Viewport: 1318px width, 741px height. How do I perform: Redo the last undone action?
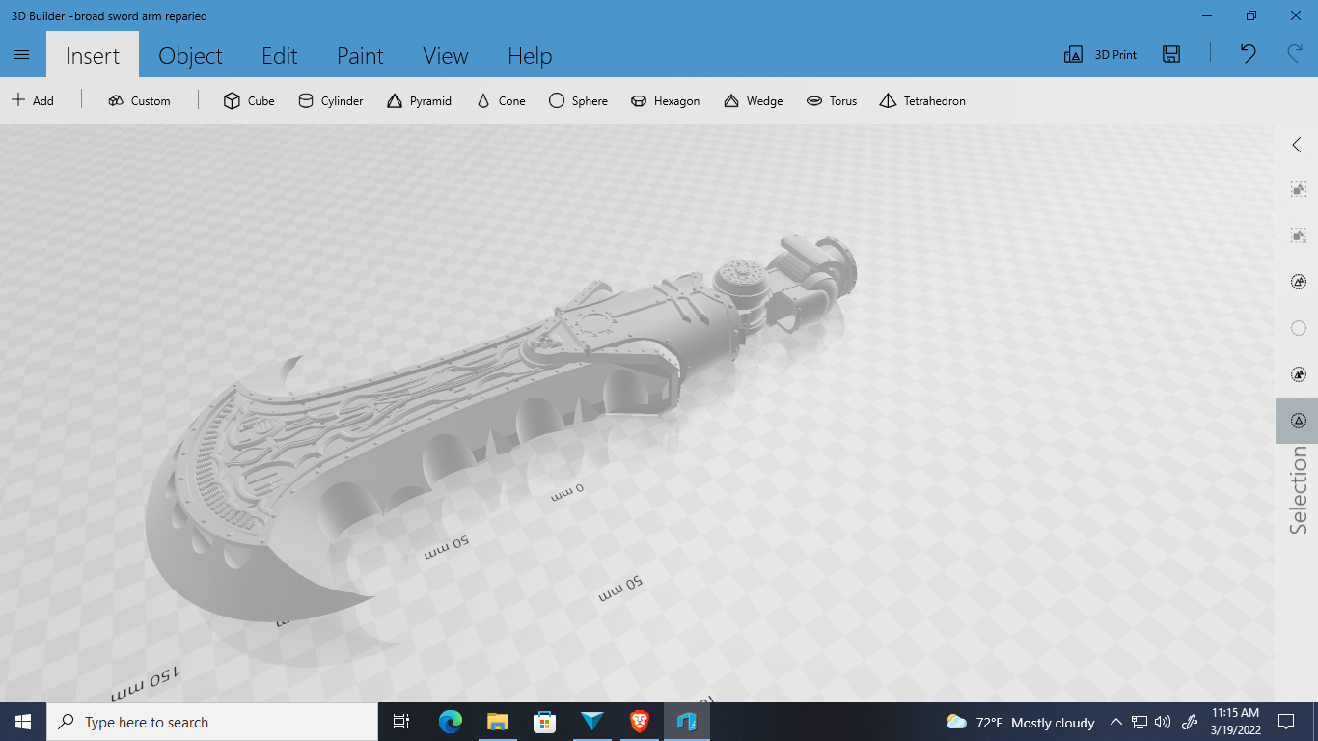[x=1294, y=54]
